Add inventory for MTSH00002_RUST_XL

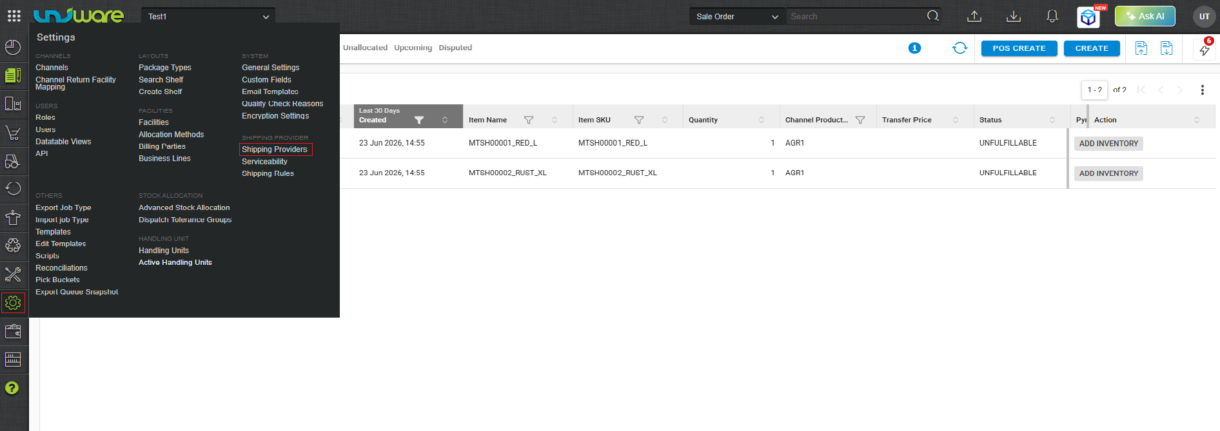(x=1108, y=173)
